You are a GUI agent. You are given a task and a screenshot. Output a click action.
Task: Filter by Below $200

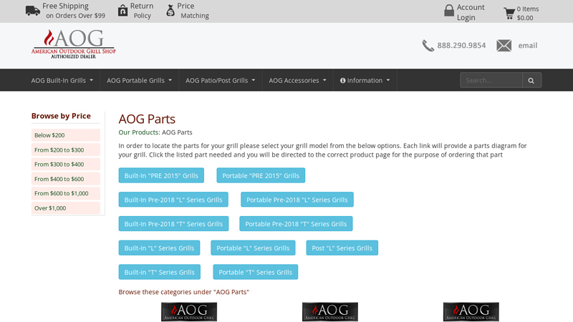(x=66, y=135)
